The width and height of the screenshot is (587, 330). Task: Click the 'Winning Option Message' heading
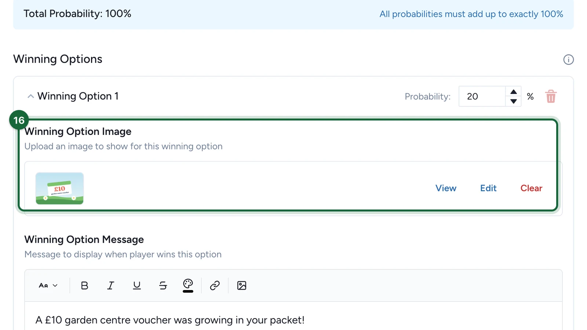tap(84, 239)
